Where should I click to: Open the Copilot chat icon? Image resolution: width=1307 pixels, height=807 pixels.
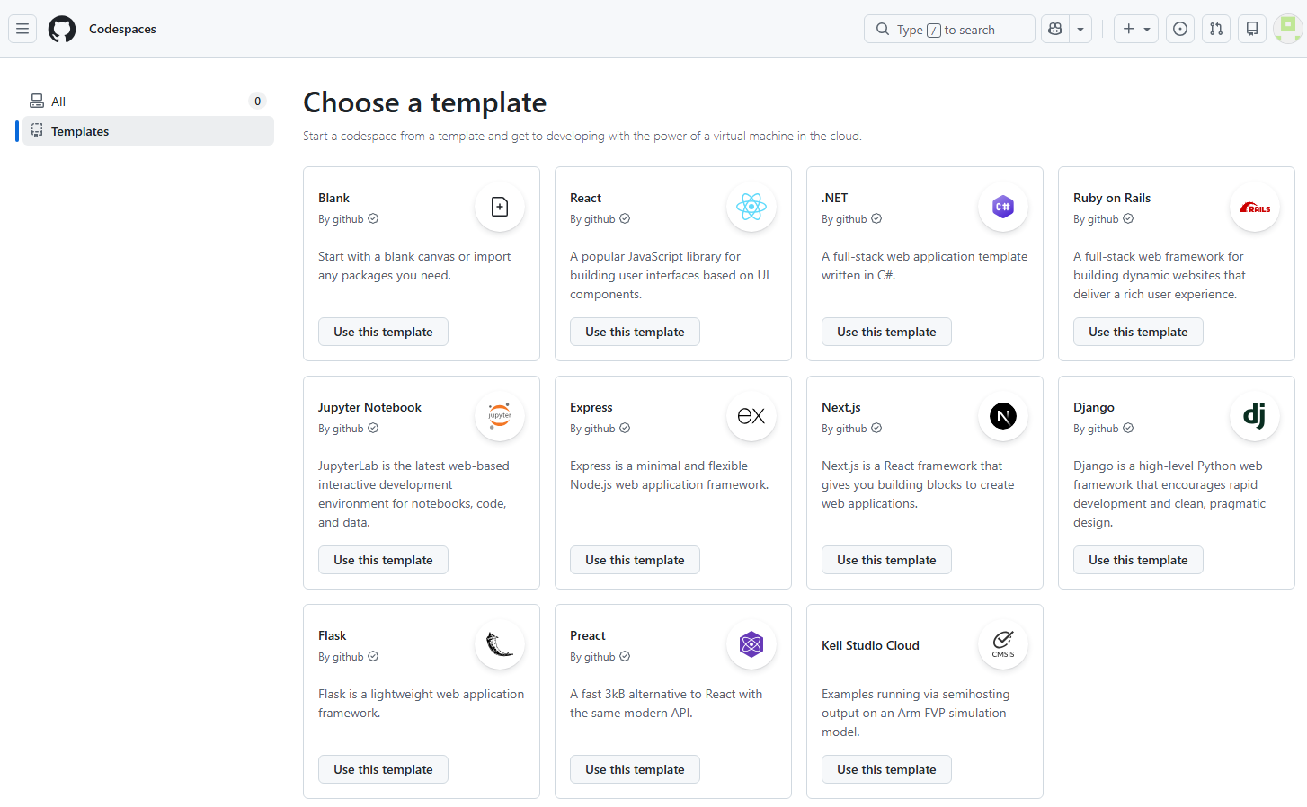tap(1055, 29)
